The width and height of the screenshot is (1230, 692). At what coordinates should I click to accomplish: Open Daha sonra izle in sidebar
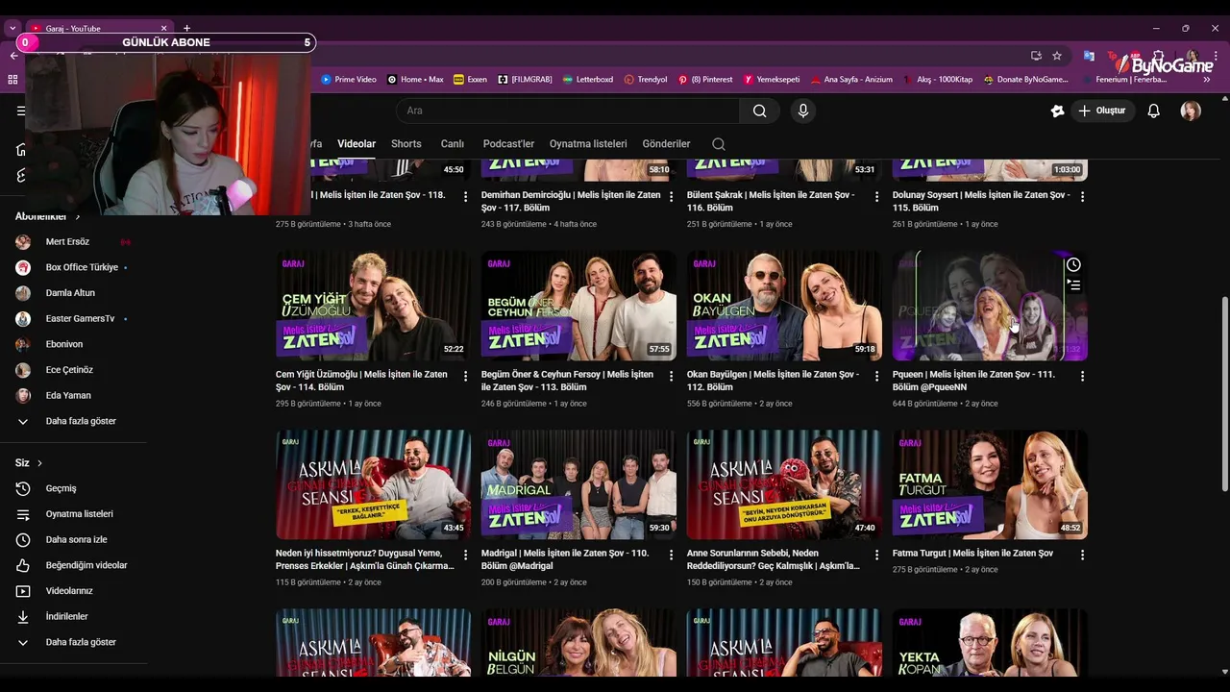click(74, 539)
